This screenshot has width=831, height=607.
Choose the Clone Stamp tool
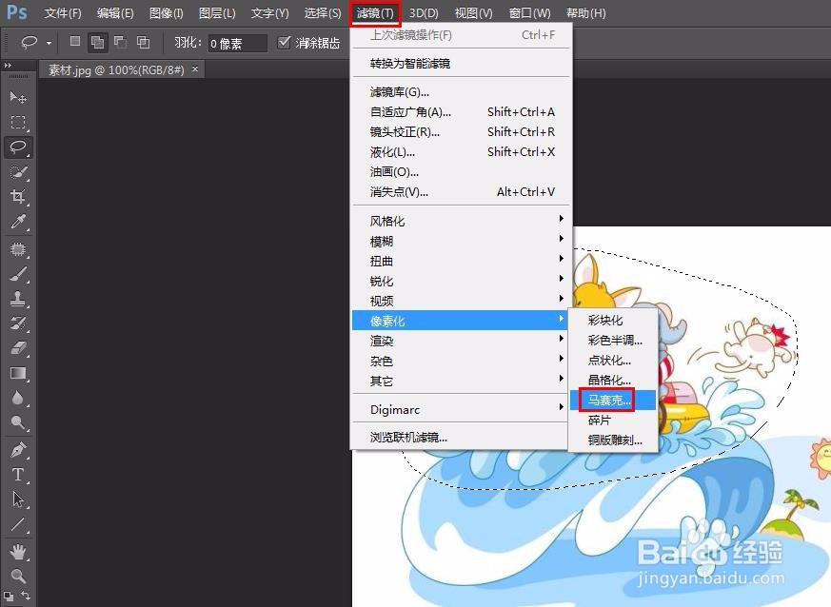pyautogui.click(x=17, y=298)
